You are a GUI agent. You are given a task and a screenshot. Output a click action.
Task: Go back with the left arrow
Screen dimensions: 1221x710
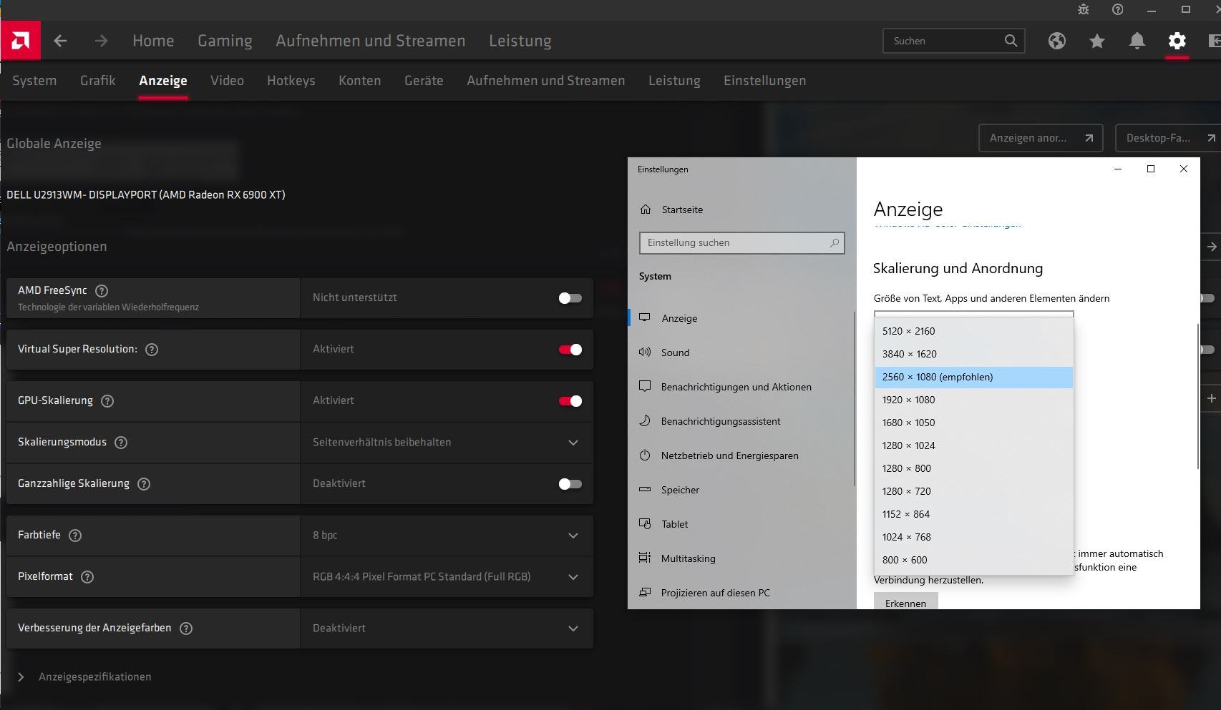pyautogui.click(x=60, y=41)
